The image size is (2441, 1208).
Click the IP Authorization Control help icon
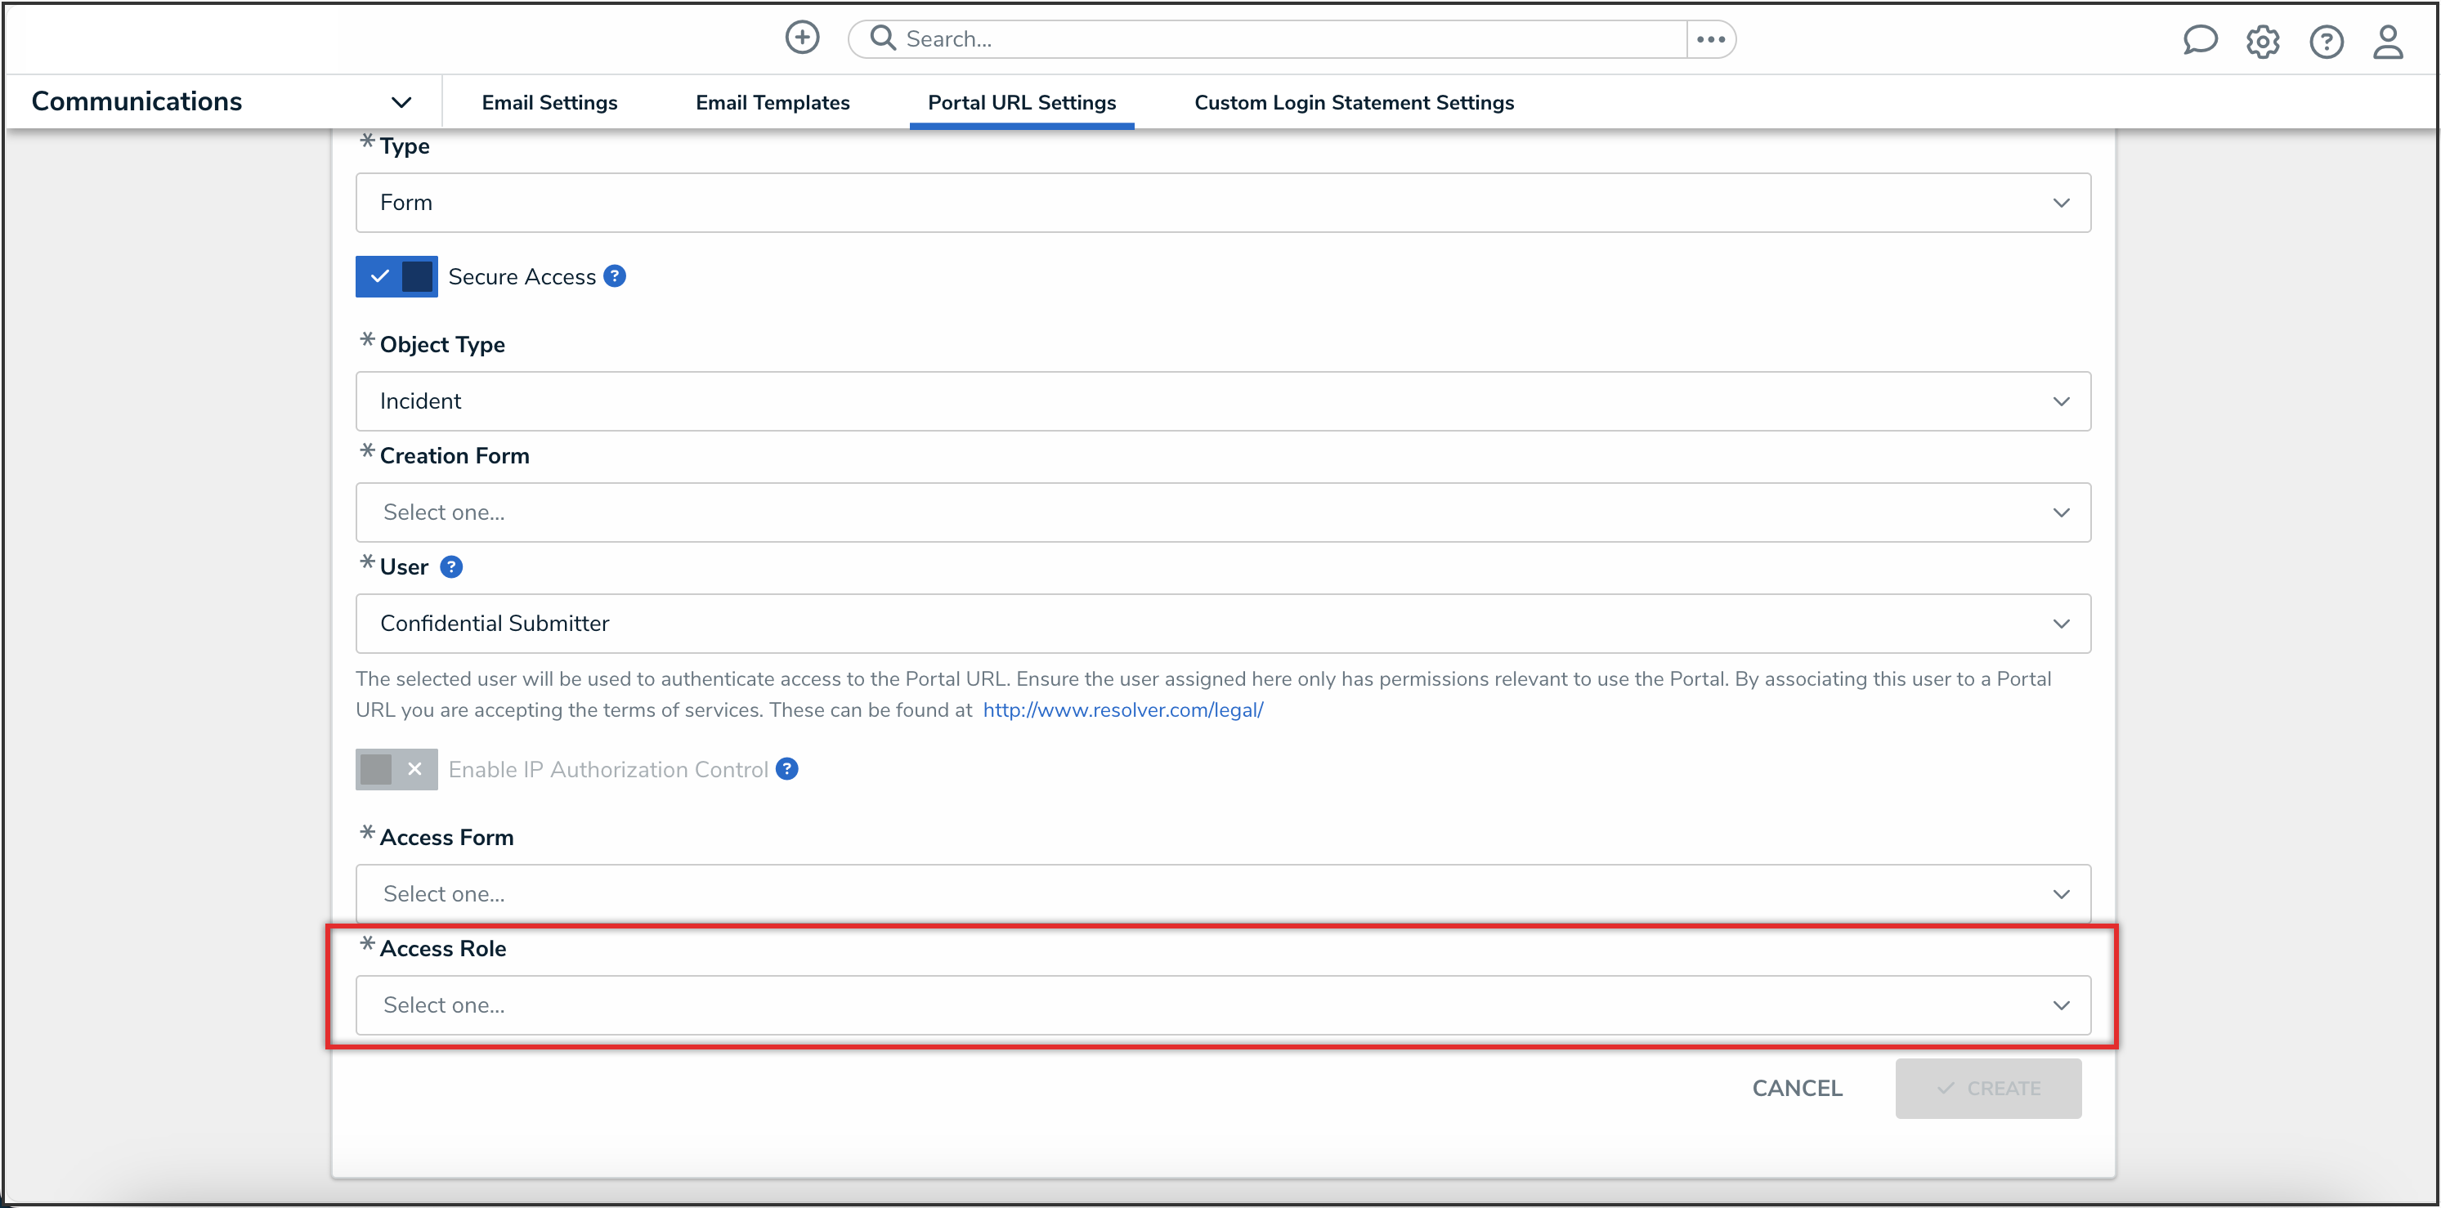click(x=786, y=768)
